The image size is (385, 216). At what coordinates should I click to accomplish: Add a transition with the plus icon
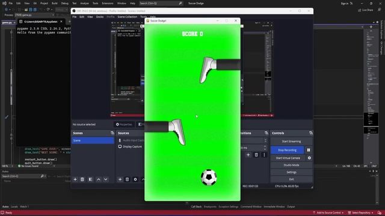(x=248, y=155)
